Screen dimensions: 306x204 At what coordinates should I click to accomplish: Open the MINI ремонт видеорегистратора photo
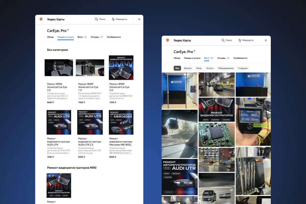[216, 110]
